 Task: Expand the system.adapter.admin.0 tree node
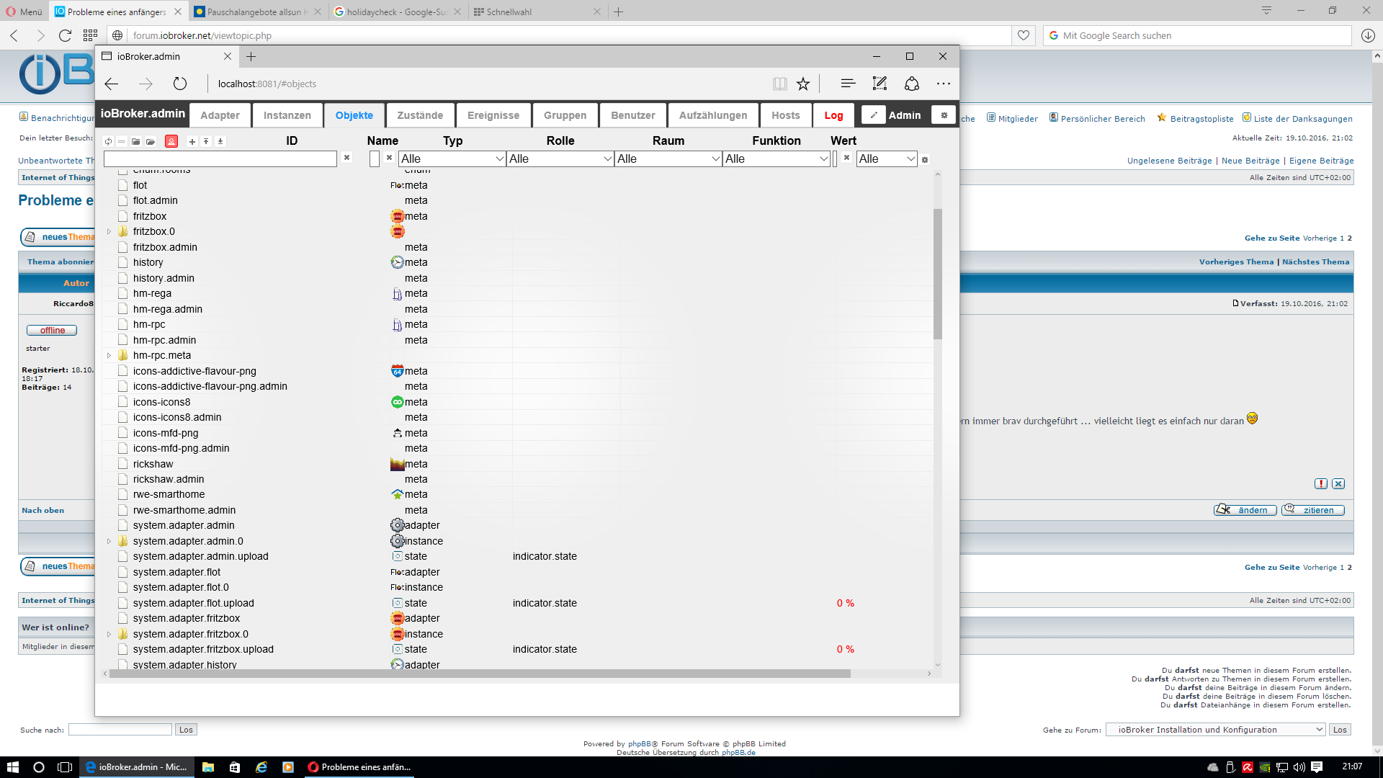(x=109, y=542)
